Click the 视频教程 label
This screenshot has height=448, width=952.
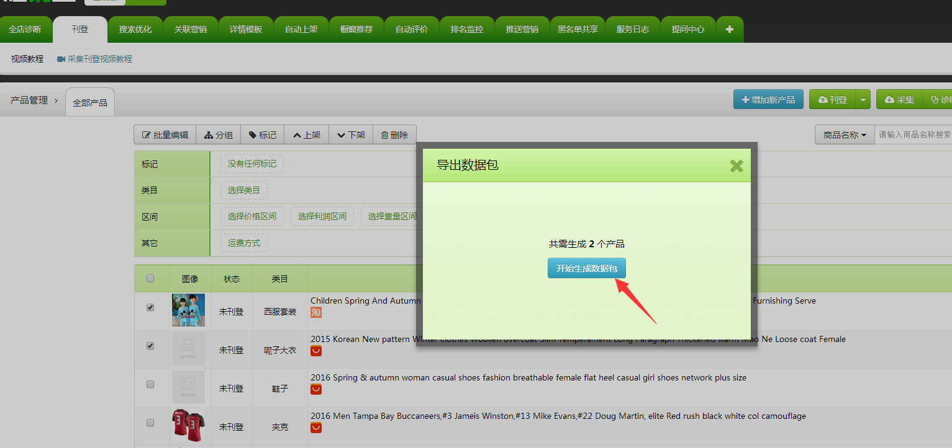click(27, 59)
